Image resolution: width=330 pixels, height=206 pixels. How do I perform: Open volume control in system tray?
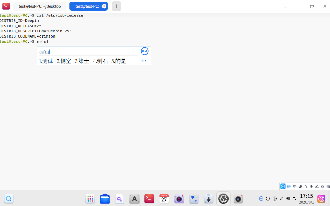tap(288, 198)
